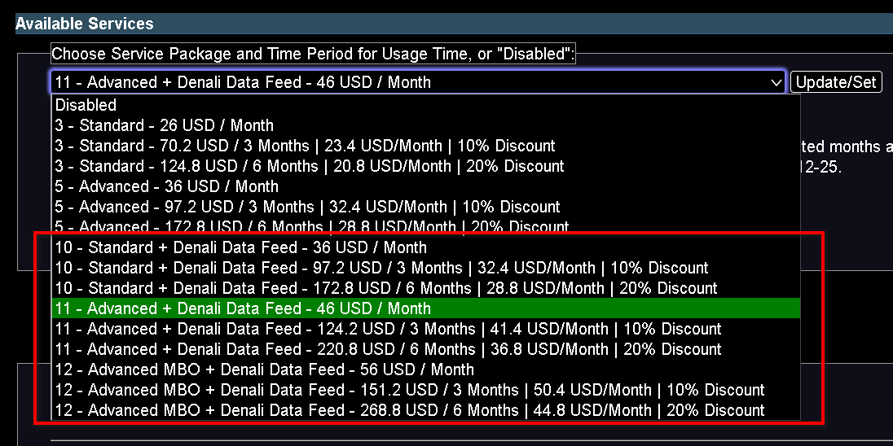This screenshot has height=446, width=893.
Task: Select 3 - Standard 124.8 USD / 6 Months
Action: tap(426, 166)
